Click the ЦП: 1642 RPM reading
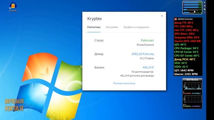This screenshot has height=120, width=214. (x=184, y=70)
